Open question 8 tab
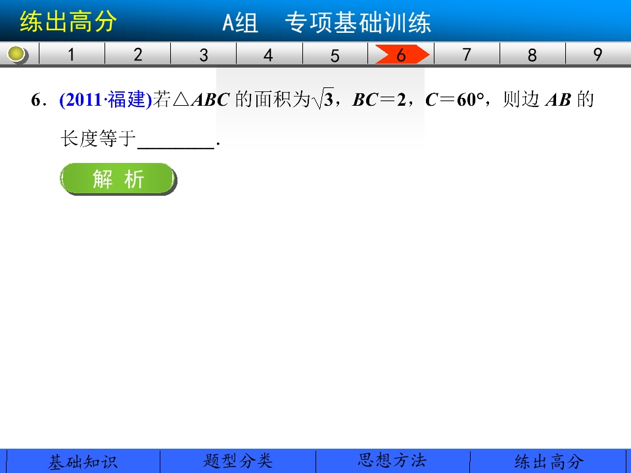Screen dimensions: 631x473 (532, 55)
